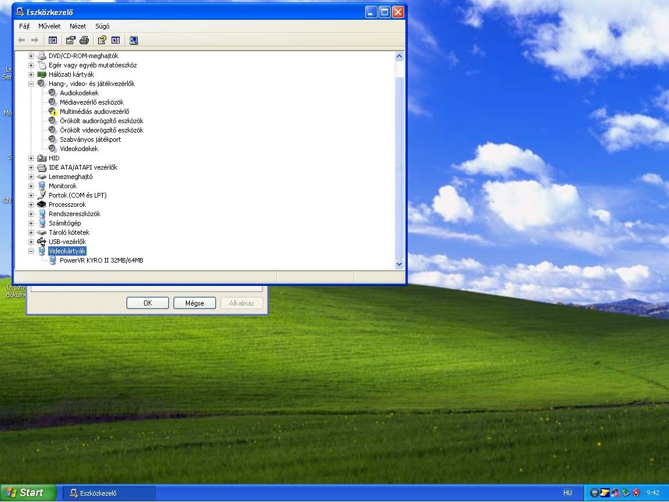This screenshot has height=502, width=669.
Task: Select the Monitorok category label
Action: pos(63,186)
